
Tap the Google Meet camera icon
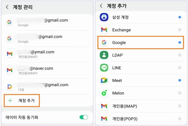[x=104, y=80]
